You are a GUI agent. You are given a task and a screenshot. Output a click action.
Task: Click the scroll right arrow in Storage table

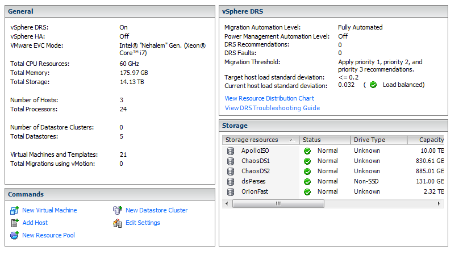[x=439, y=204]
